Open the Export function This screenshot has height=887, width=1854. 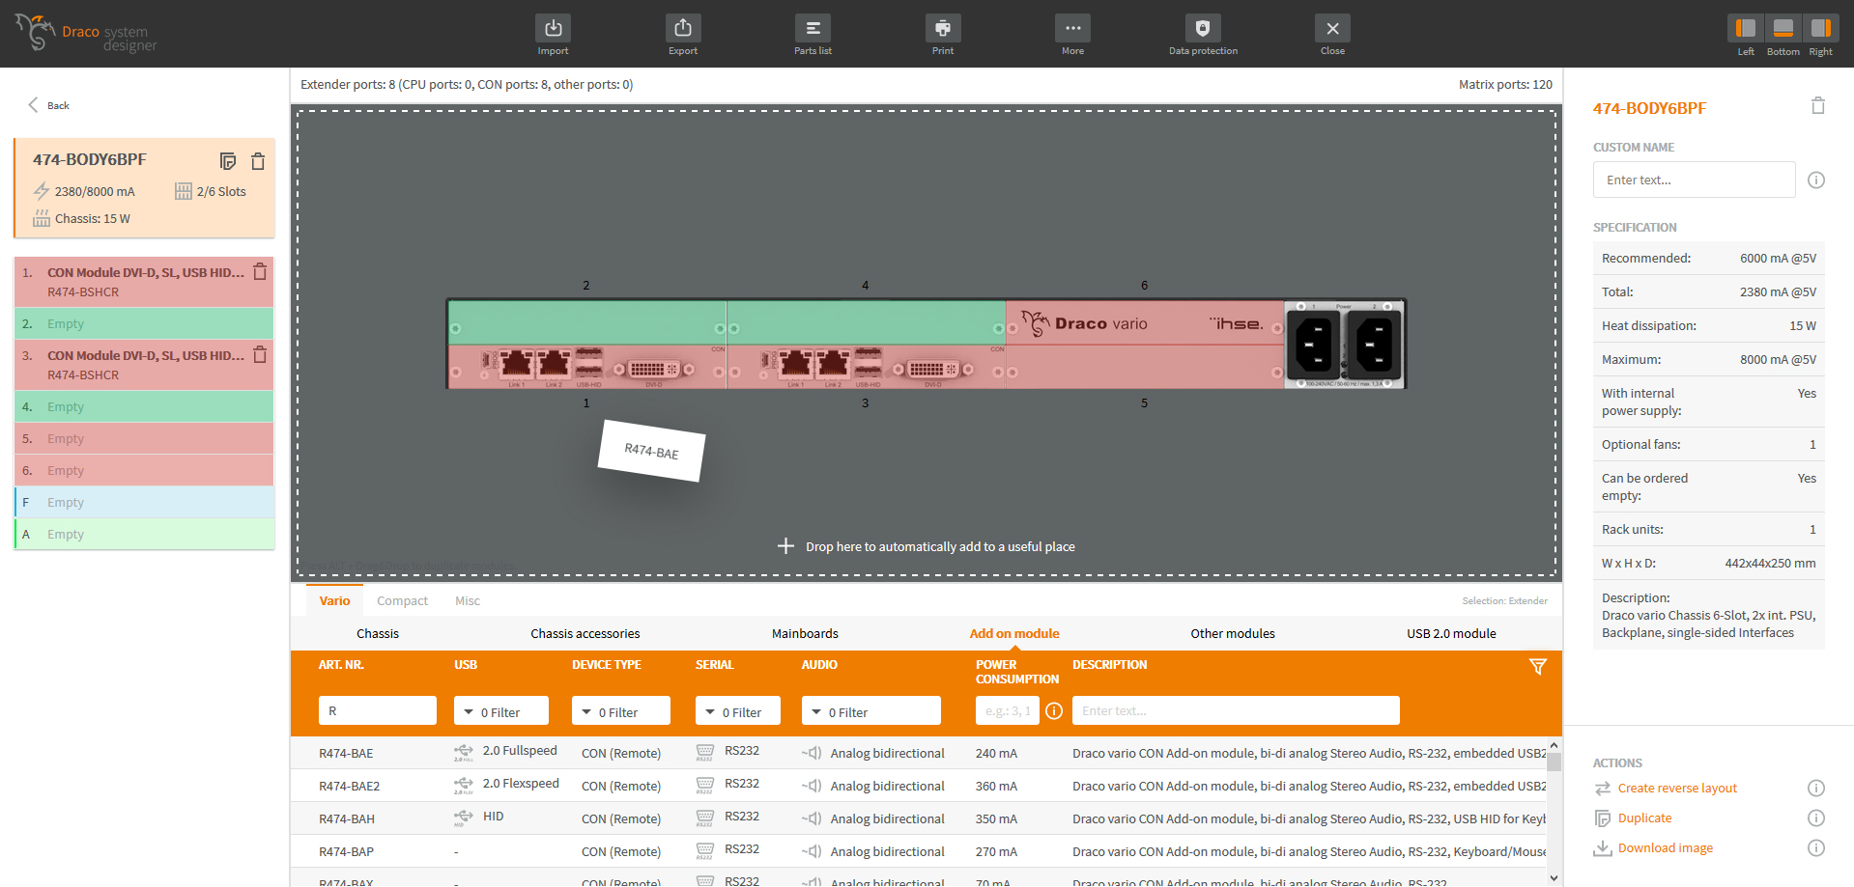pyautogui.click(x=682, y=29)
